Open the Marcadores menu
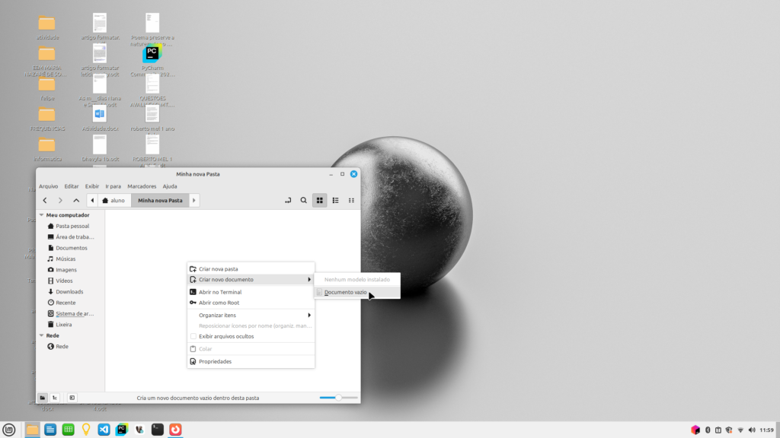The image size is (780, 438). (x=142, y=186)
